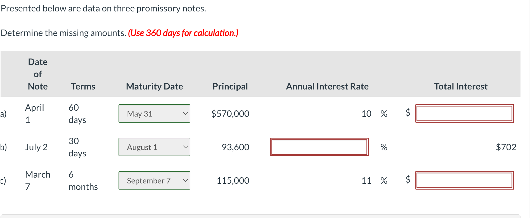Click the Principal column header

[230, 86]
